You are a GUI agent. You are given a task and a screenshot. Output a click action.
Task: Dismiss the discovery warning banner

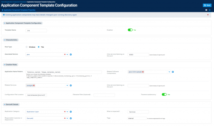tap(208, 15)
